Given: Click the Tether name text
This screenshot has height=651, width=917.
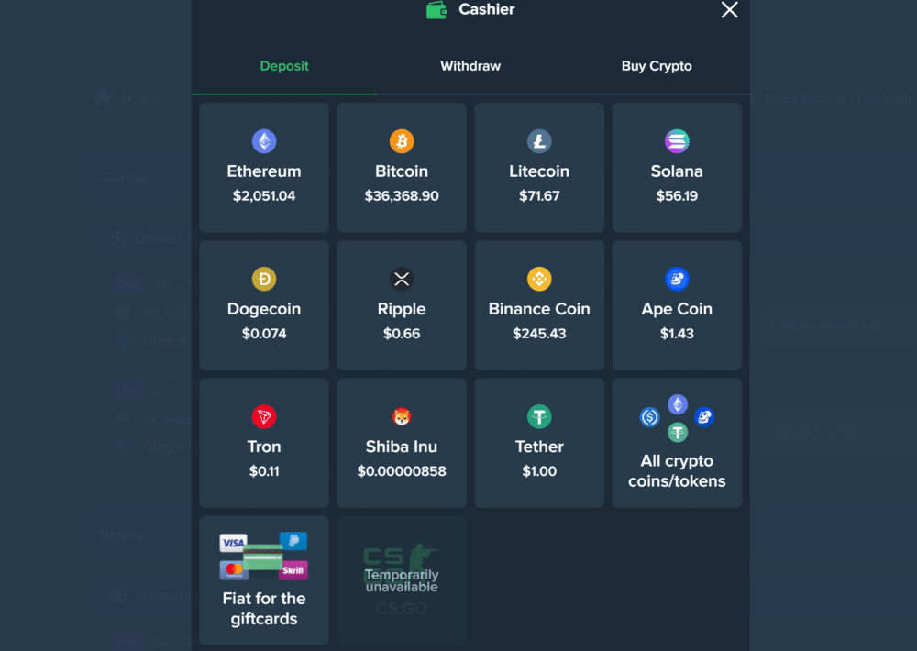Looking at the screenshot, I should pos(539,447).
